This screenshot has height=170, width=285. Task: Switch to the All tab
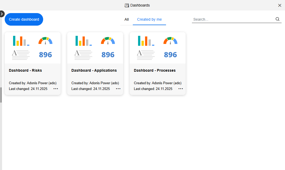pos(127,19)
